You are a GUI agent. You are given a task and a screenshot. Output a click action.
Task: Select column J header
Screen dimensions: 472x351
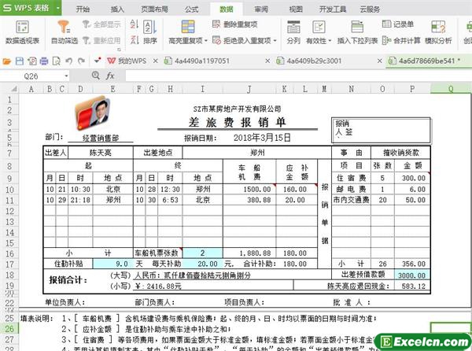point(249,89)
